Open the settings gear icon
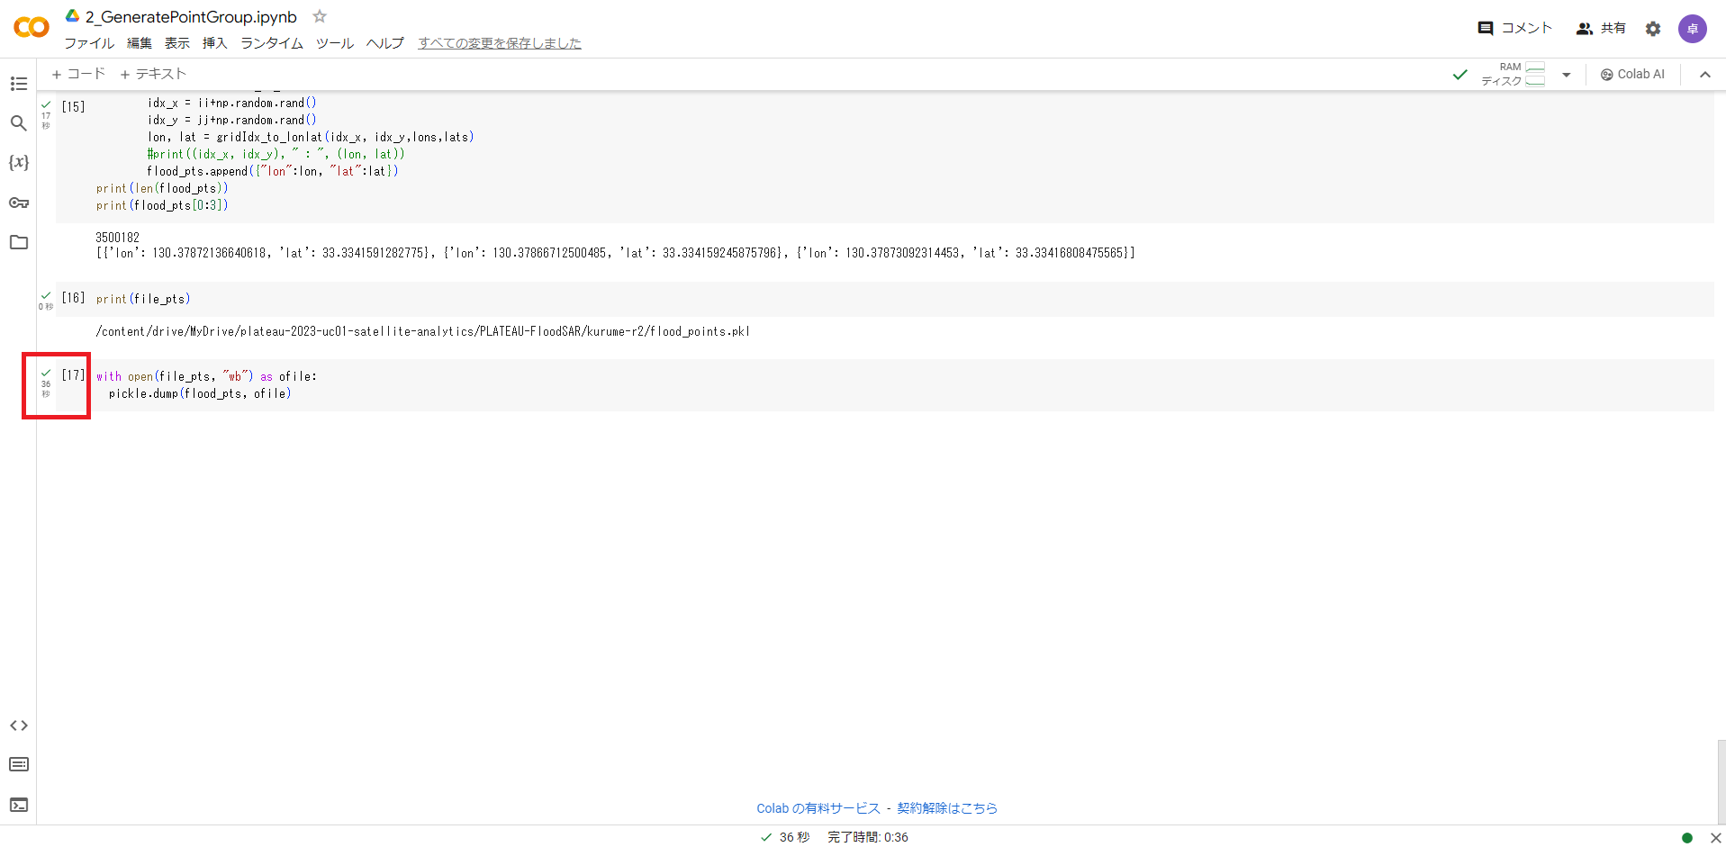The height and width of the screenshot is (847, 1726). 1653,29
